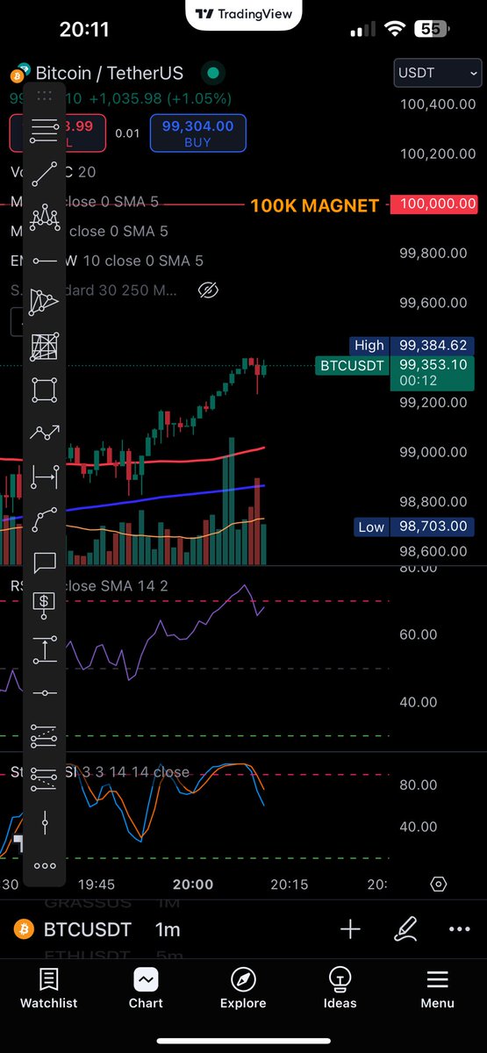This screenshot has height=1053, width=487.
Task: Select the Gann box grid tool
Action: point(45,347)
